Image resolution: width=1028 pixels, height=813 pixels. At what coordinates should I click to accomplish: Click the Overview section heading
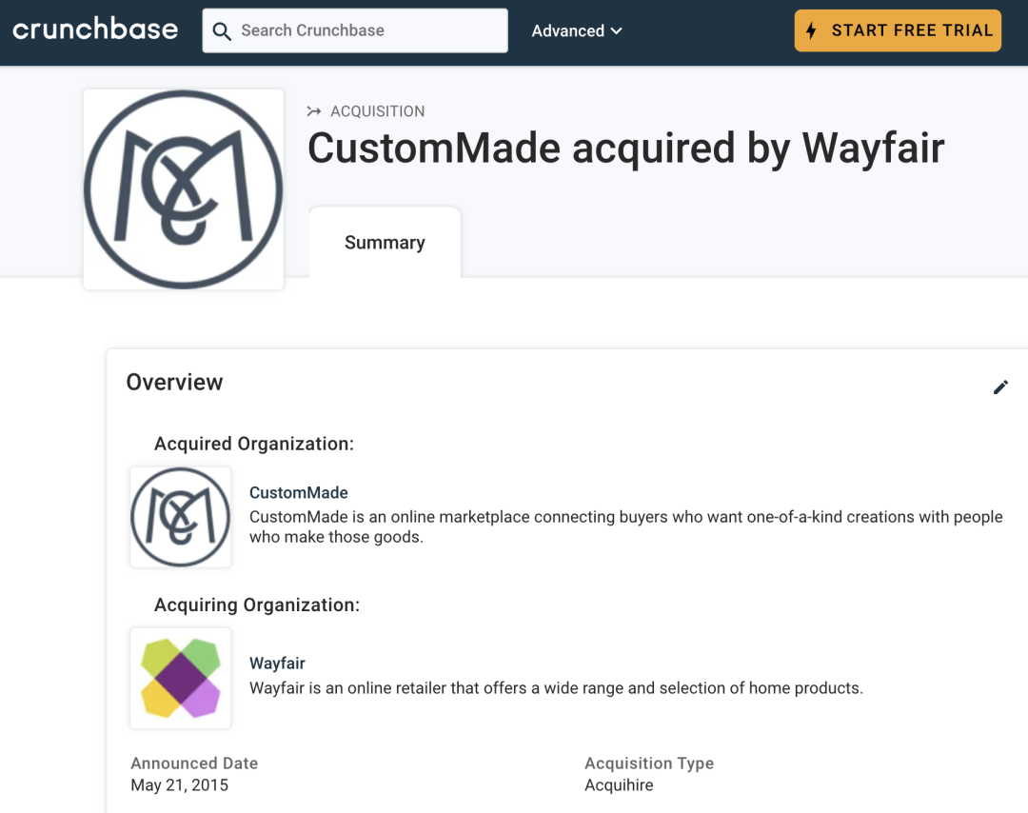pyautogui.click(x=174, y=382)
